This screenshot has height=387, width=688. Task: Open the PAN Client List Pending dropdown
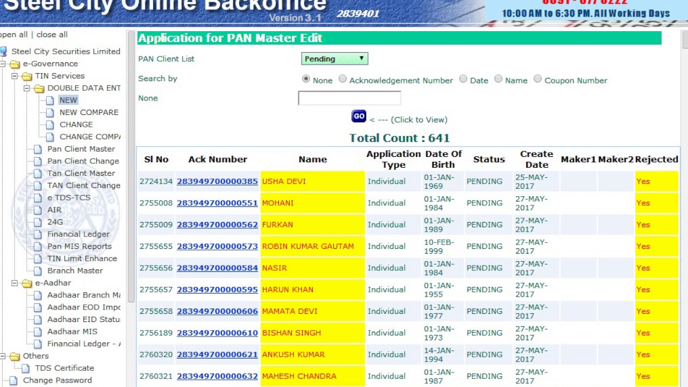(x=334, y=59)
